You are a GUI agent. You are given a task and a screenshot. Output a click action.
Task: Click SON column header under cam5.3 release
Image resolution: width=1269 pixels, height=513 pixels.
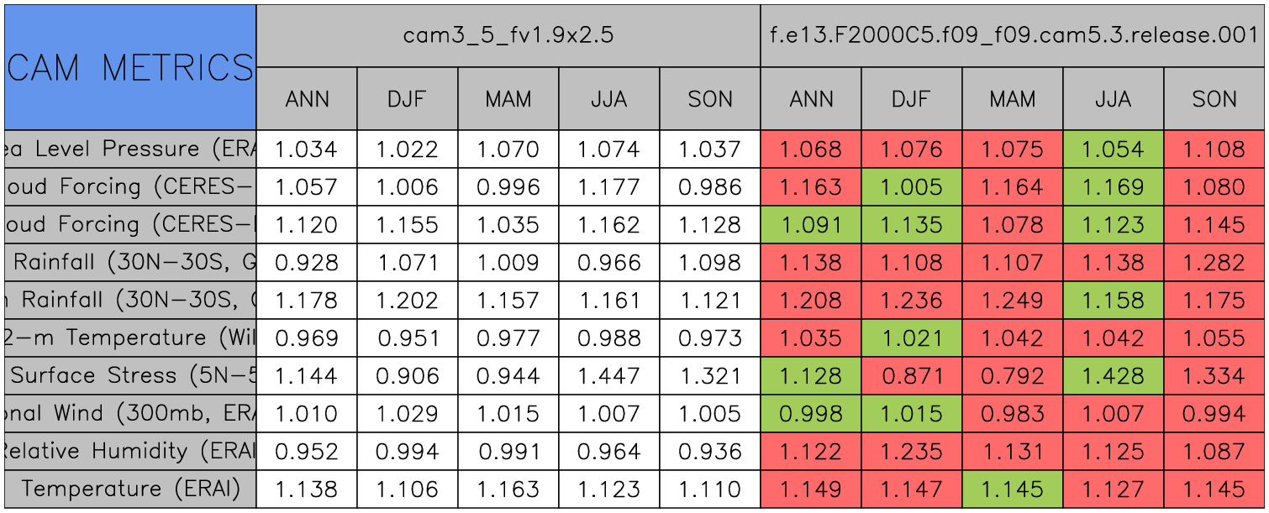click(1214, 99)
